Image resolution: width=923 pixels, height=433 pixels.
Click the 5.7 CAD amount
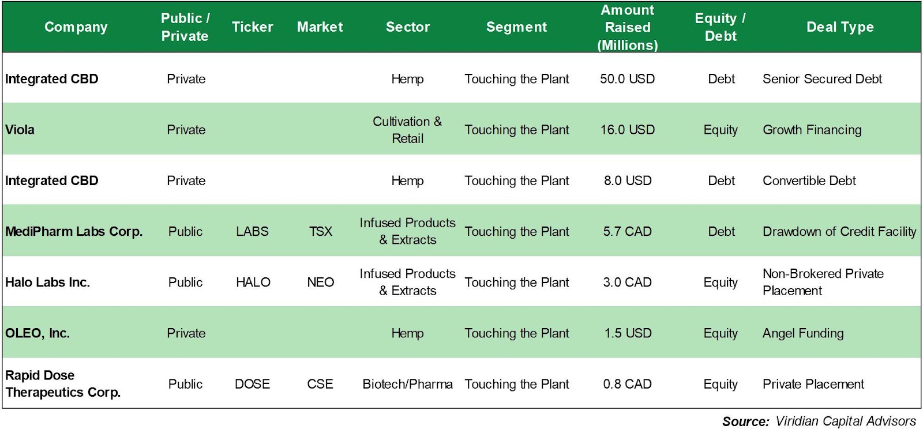point(627,231)
